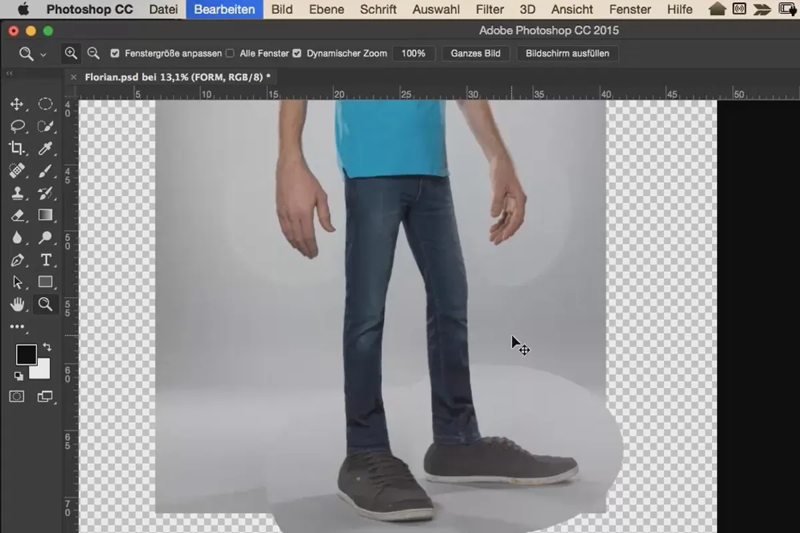800x533 pixels.
Task: Select the horizontal Type tool
Action: (x=45, y=260)
